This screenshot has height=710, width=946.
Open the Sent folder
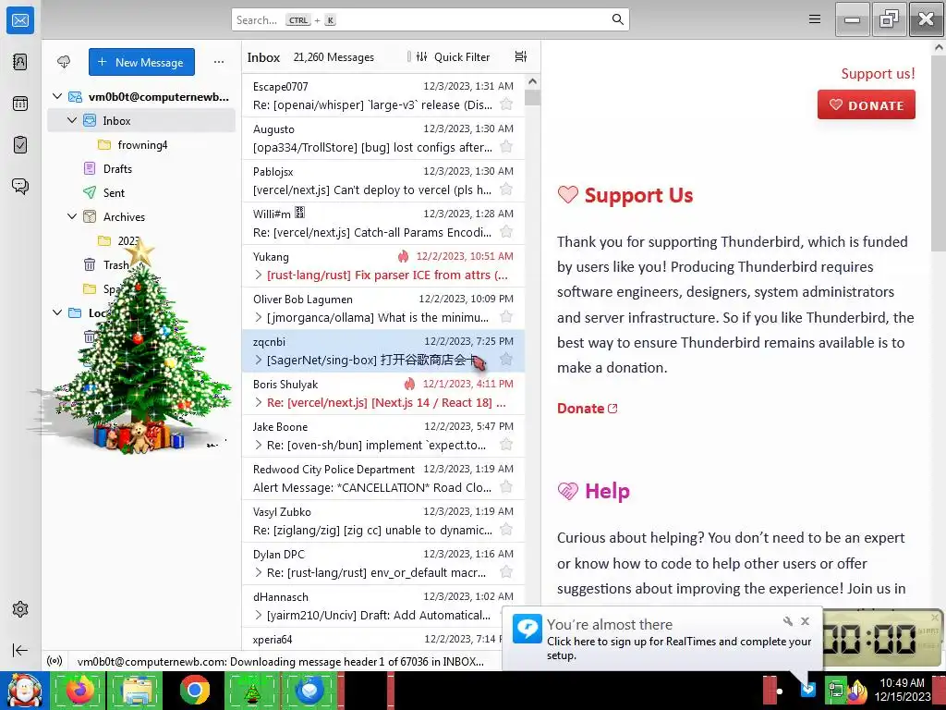click(x=141, y=192)
